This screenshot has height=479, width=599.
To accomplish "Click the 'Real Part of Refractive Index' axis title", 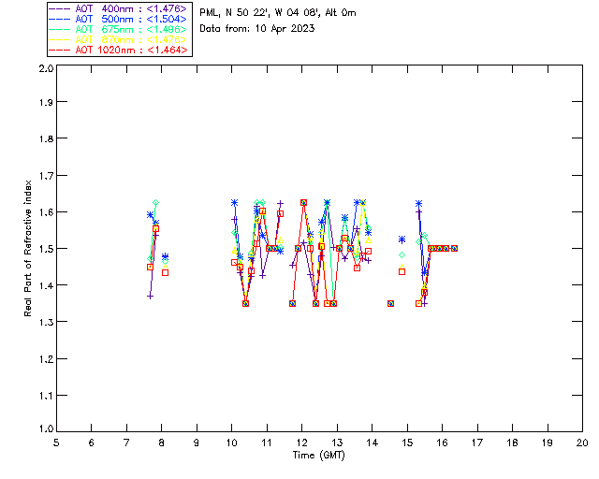I will point(27,248).
